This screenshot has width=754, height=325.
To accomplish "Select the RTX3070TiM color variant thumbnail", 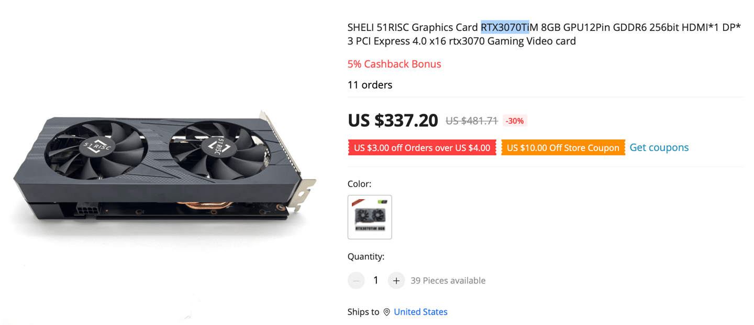I will [x=370, y=217].
